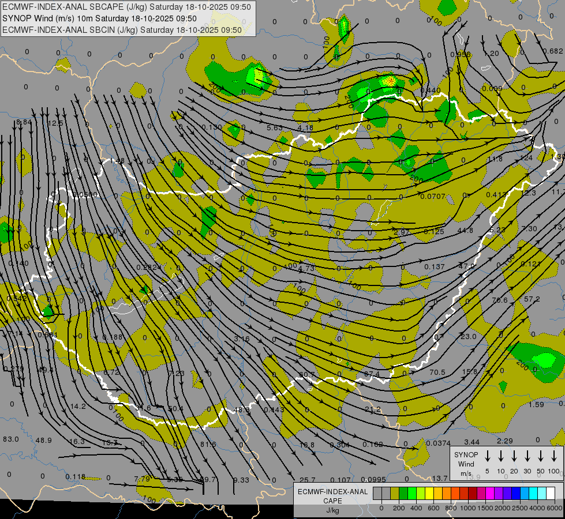Select the pure yellow CAPE legend swatch
The width and height of the screenshot is (565, 519).
429,494
